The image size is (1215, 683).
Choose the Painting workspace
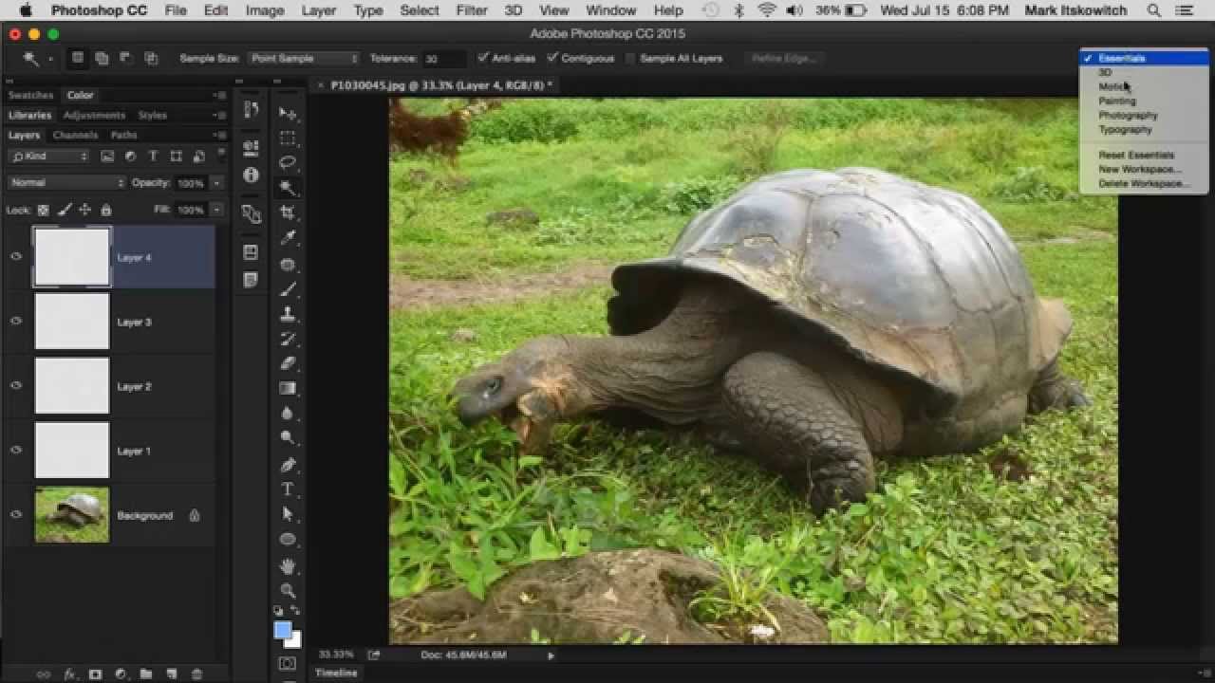1117,101
